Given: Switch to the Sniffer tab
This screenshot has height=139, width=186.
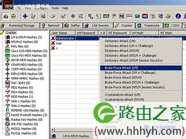Looking at the screenshot, I should [x=73, y=26].
